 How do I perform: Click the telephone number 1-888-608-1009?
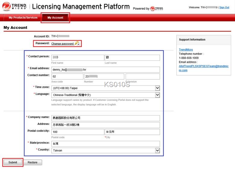tap(189, 58)
